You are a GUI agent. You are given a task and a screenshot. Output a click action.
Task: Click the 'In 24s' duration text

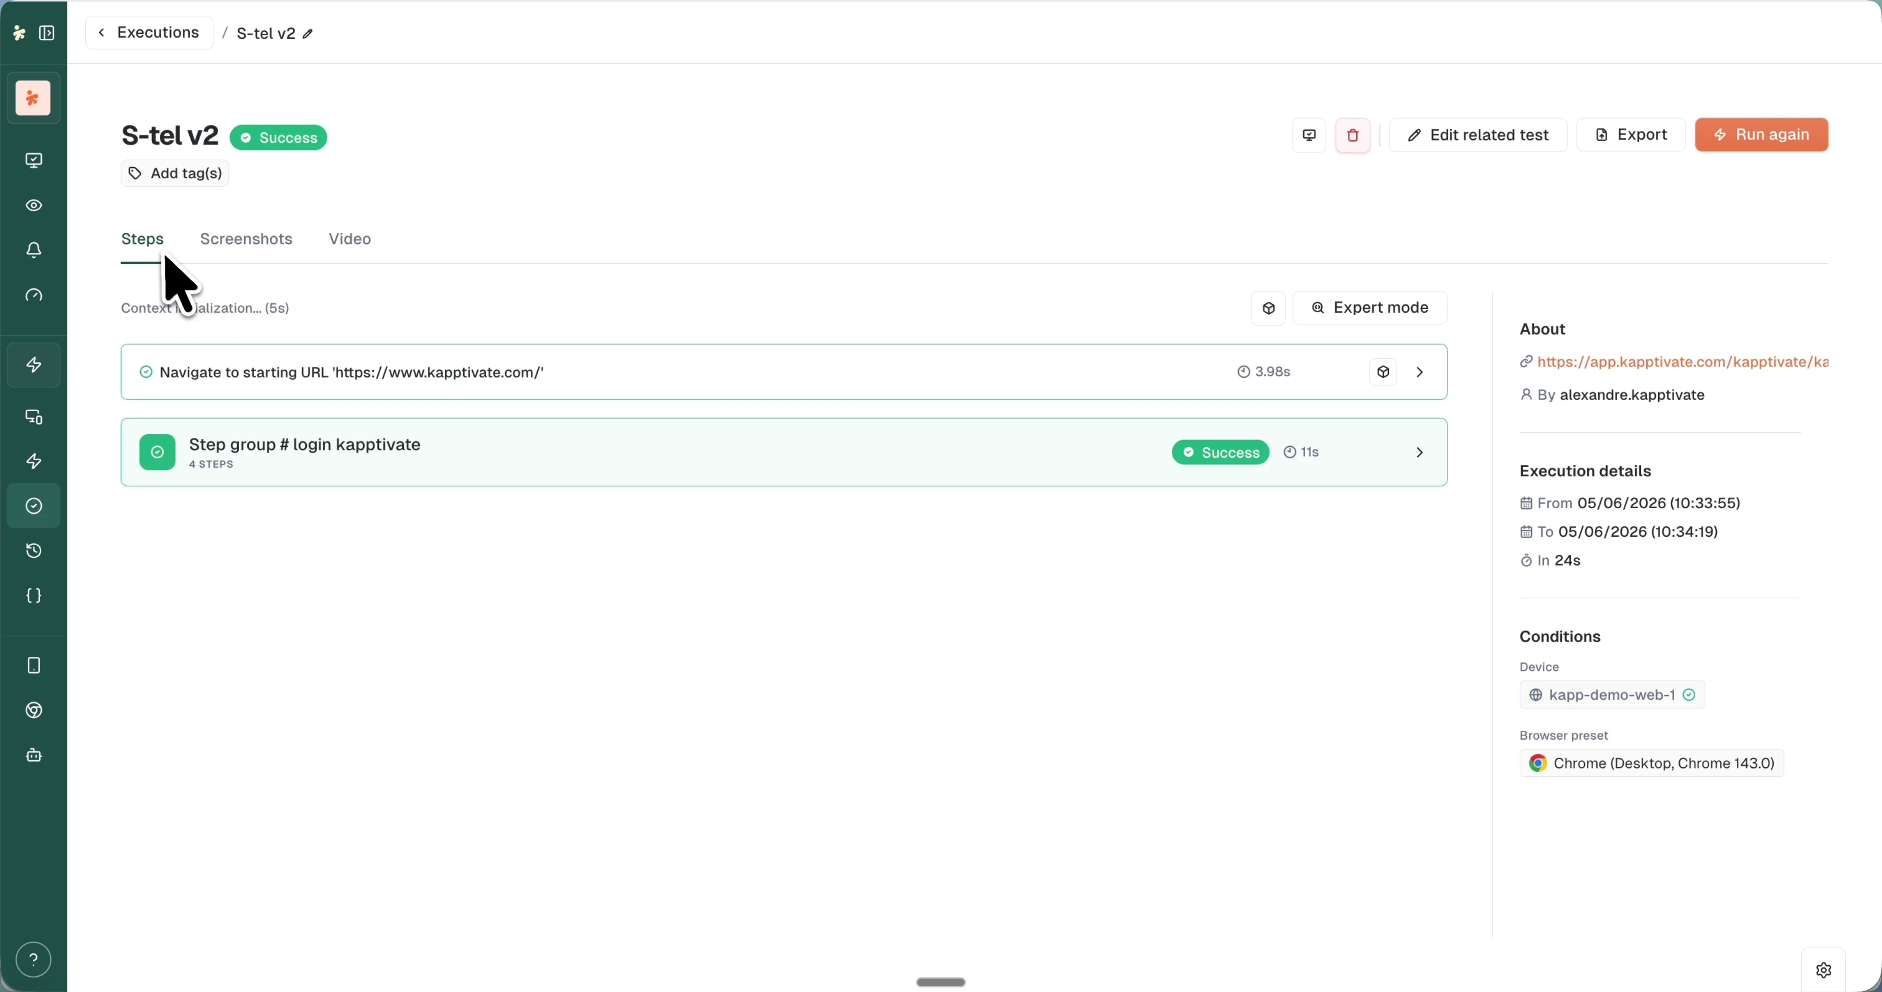pos(1559,561)
